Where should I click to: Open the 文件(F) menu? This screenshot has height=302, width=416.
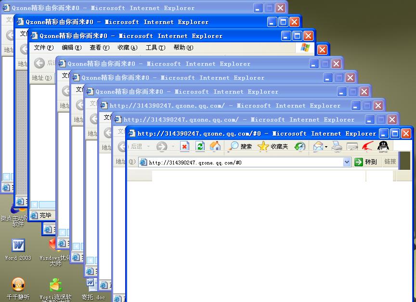(44, 48)
